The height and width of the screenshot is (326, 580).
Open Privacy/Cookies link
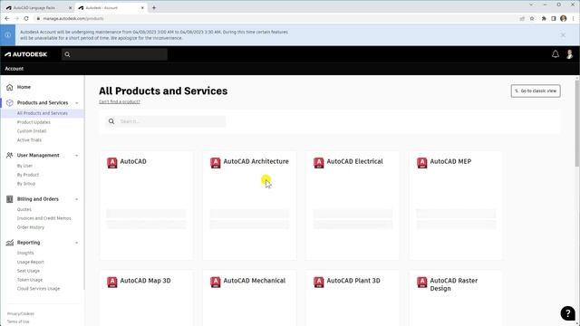tap(21, 314)
